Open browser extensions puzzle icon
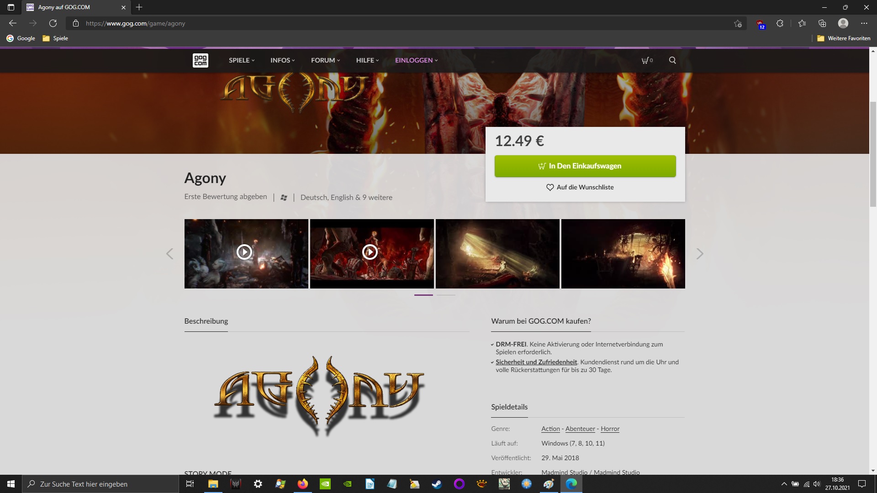The width and height of the screenshot is (877, 493). click(780, 23)
